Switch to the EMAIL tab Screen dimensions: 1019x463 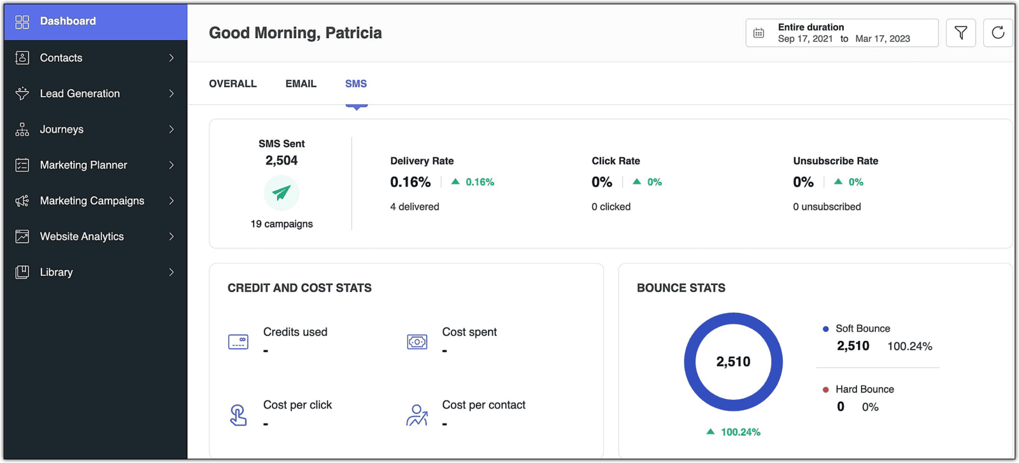click(301, 84)
